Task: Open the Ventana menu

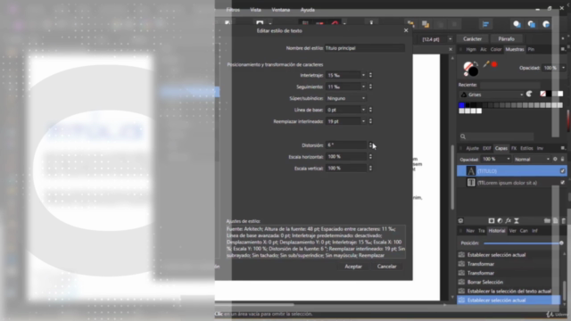Action: click(x=281, y=10)
